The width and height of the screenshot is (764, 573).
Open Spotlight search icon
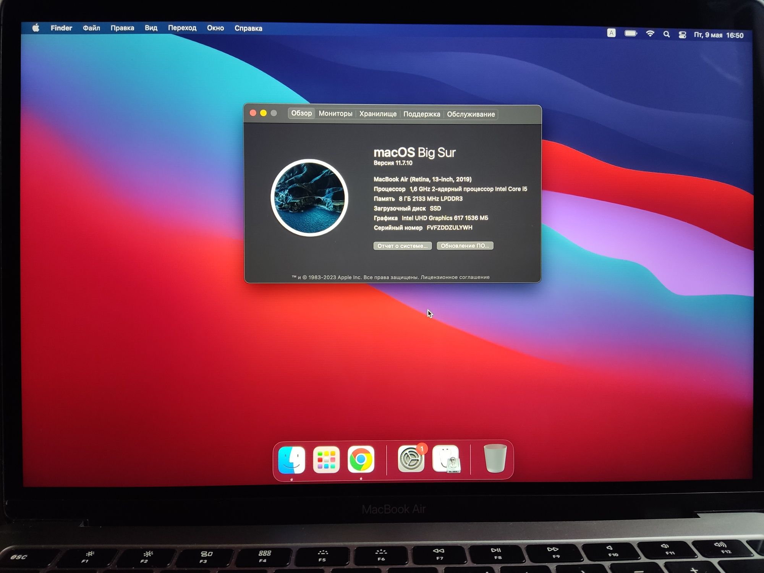click(x=667, y=34)
